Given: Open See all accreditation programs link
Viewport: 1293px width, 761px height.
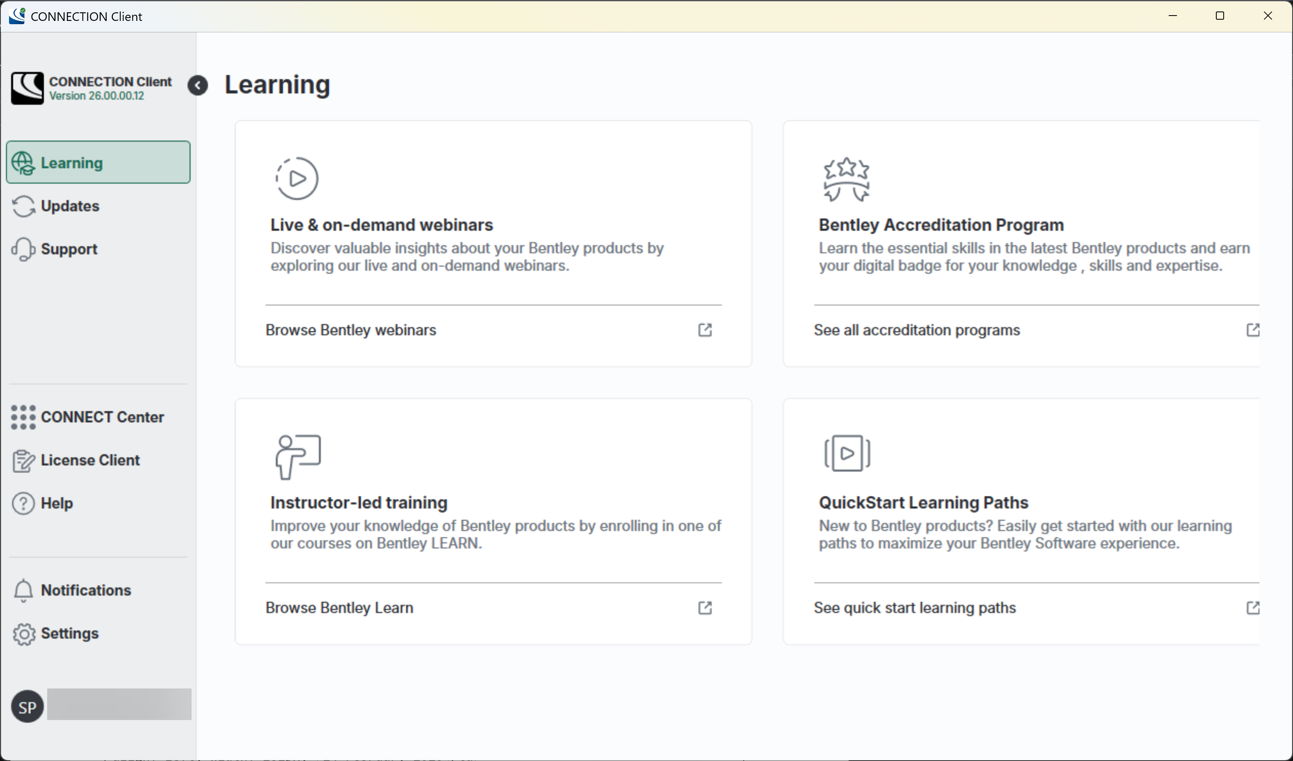Looking at the screenshot, I should 917,330.
